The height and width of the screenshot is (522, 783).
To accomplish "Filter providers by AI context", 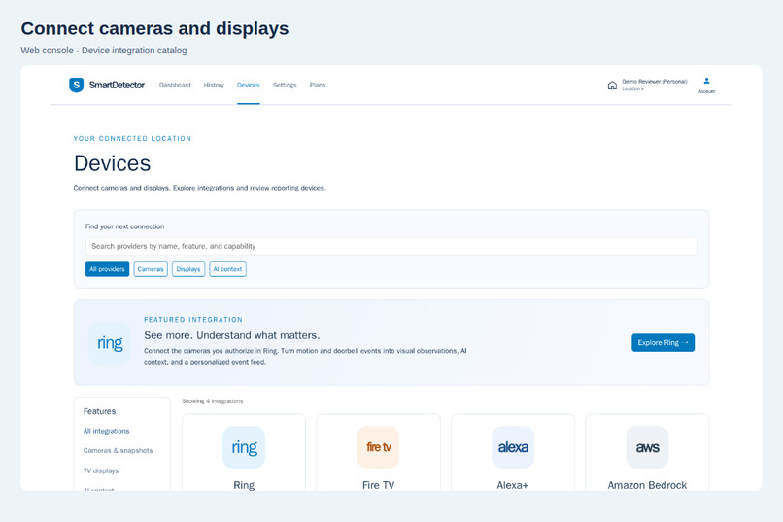I will 227,269.
